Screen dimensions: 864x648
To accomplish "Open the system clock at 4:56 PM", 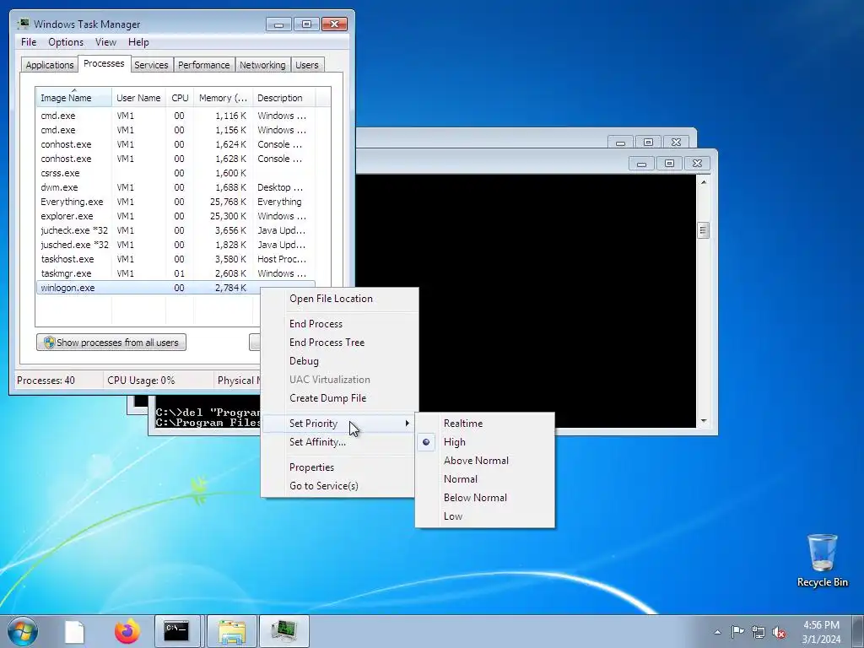I will (821, 625).
